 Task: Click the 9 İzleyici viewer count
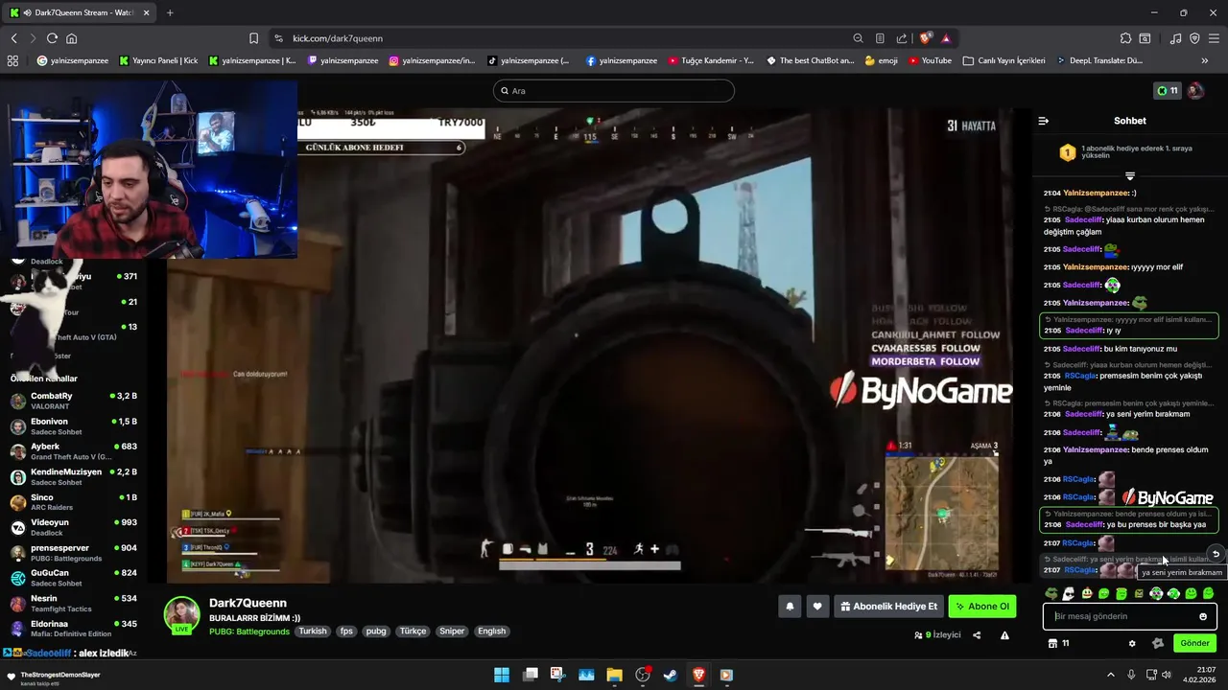pyautogui.click(x=937, y=634)
